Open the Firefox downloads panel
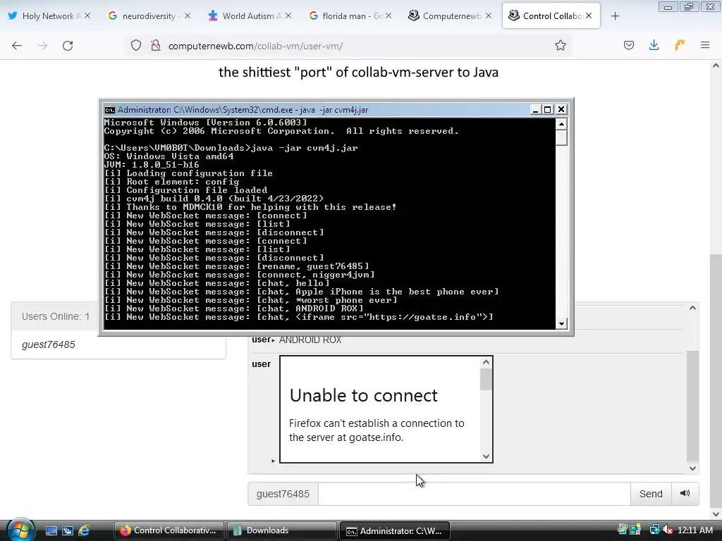The image size is (722, 541). click(654, 46)
